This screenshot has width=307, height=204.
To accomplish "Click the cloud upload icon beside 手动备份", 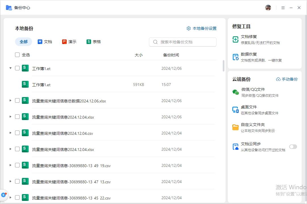I will coord(278,79).
